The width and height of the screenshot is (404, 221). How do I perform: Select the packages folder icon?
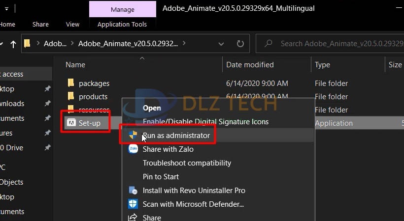click(71, 83)
